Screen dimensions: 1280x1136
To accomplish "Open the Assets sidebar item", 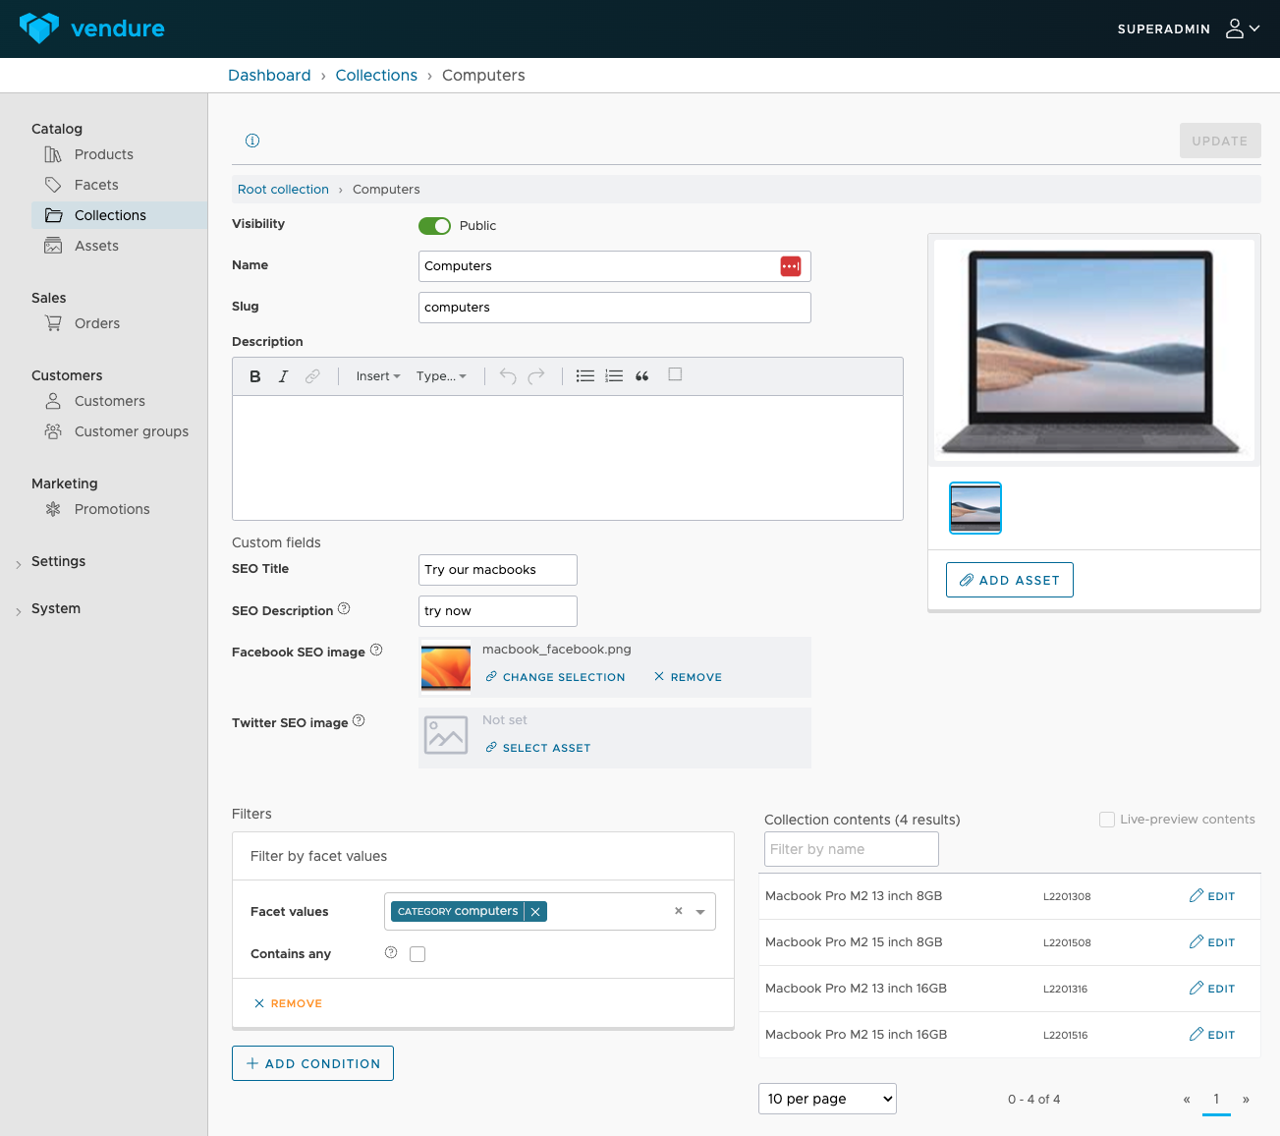I will 96,246.
